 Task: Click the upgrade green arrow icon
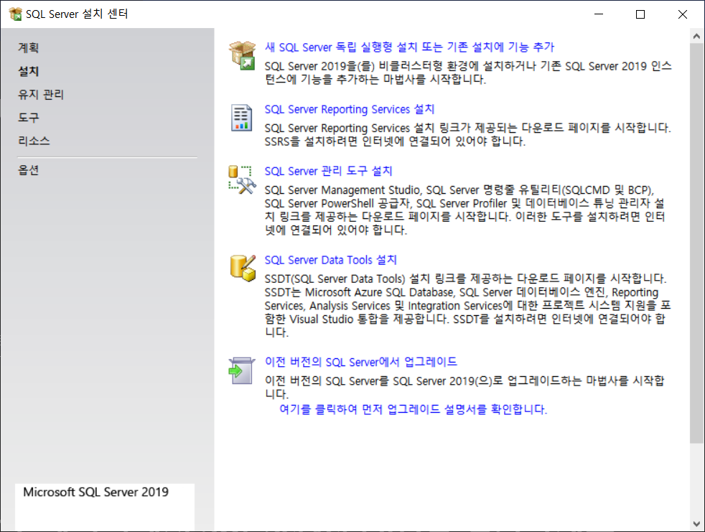coord(242,370)
